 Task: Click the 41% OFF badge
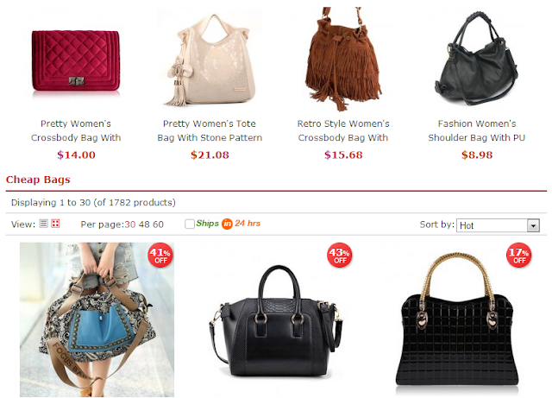160,256
